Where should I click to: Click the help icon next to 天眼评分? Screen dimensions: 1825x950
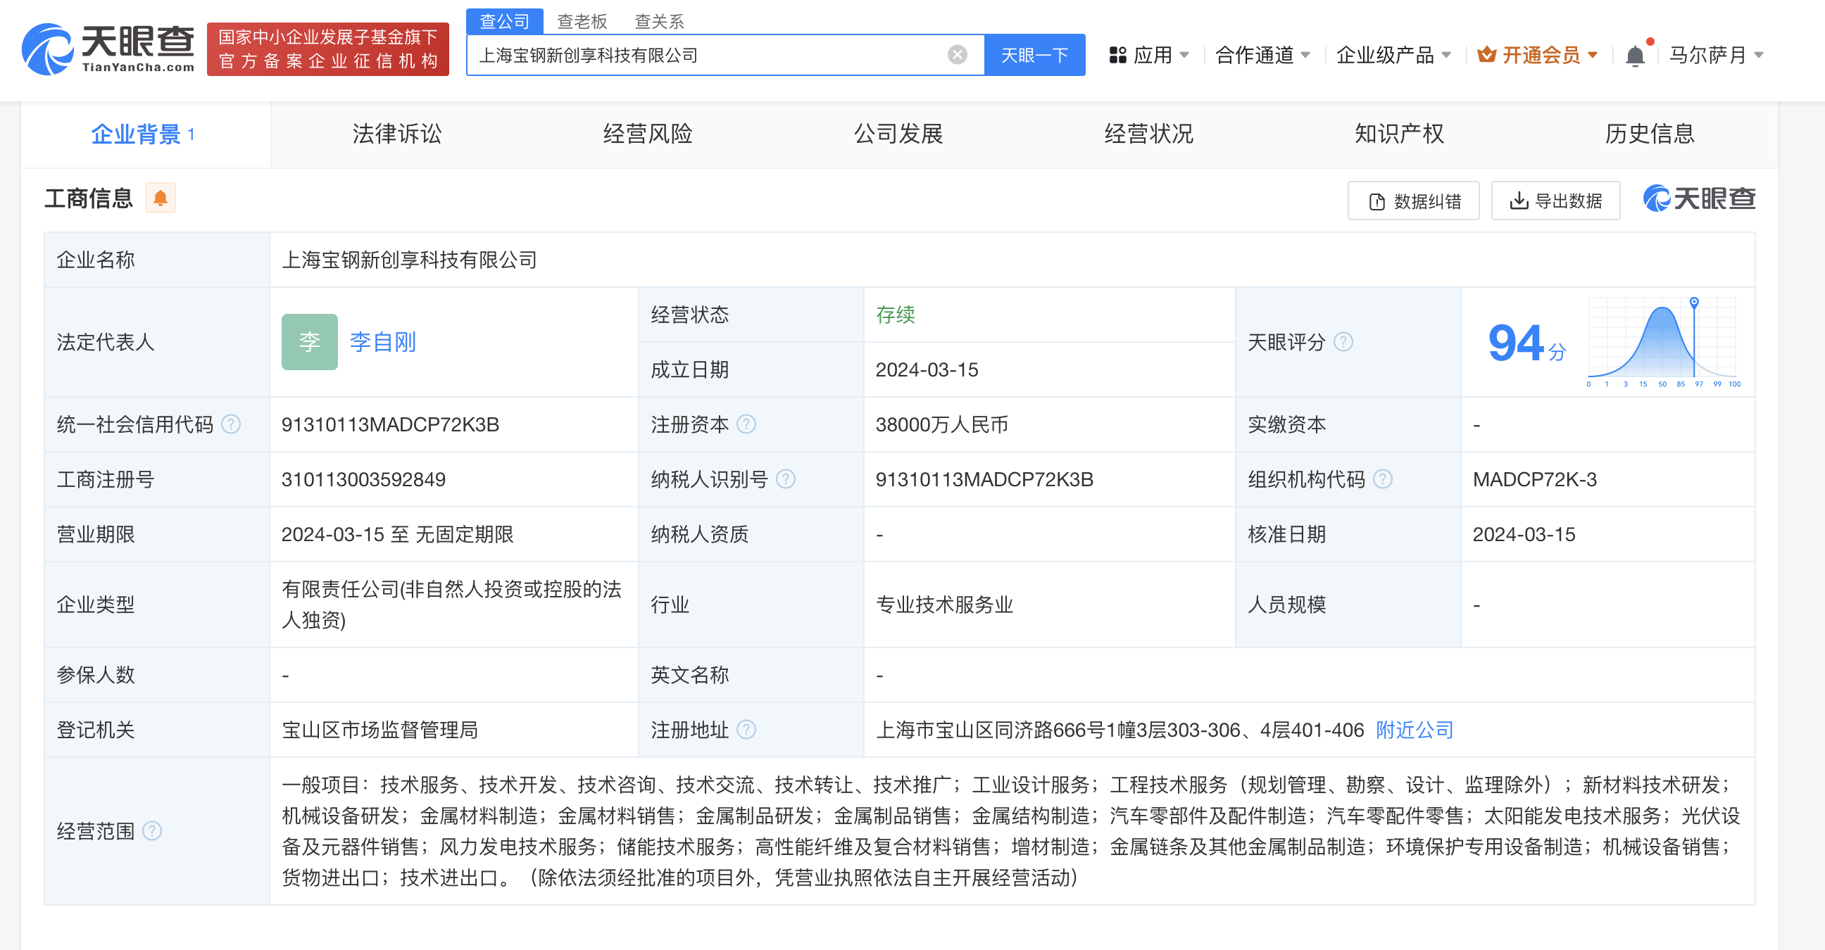tap(1343, 342)
